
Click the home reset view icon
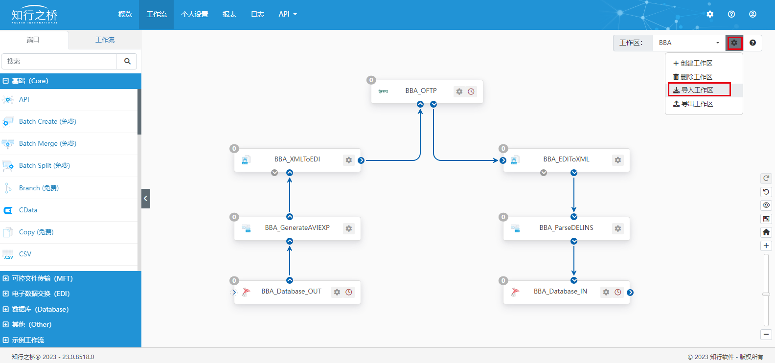pos(766,232)
